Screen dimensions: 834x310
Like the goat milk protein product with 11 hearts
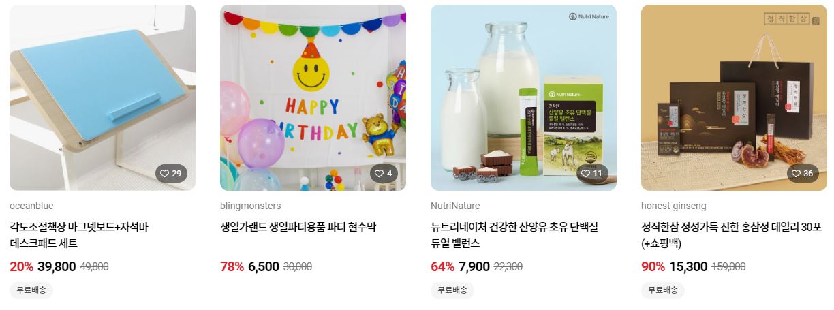pyautogui.click(x=592, y=174)
